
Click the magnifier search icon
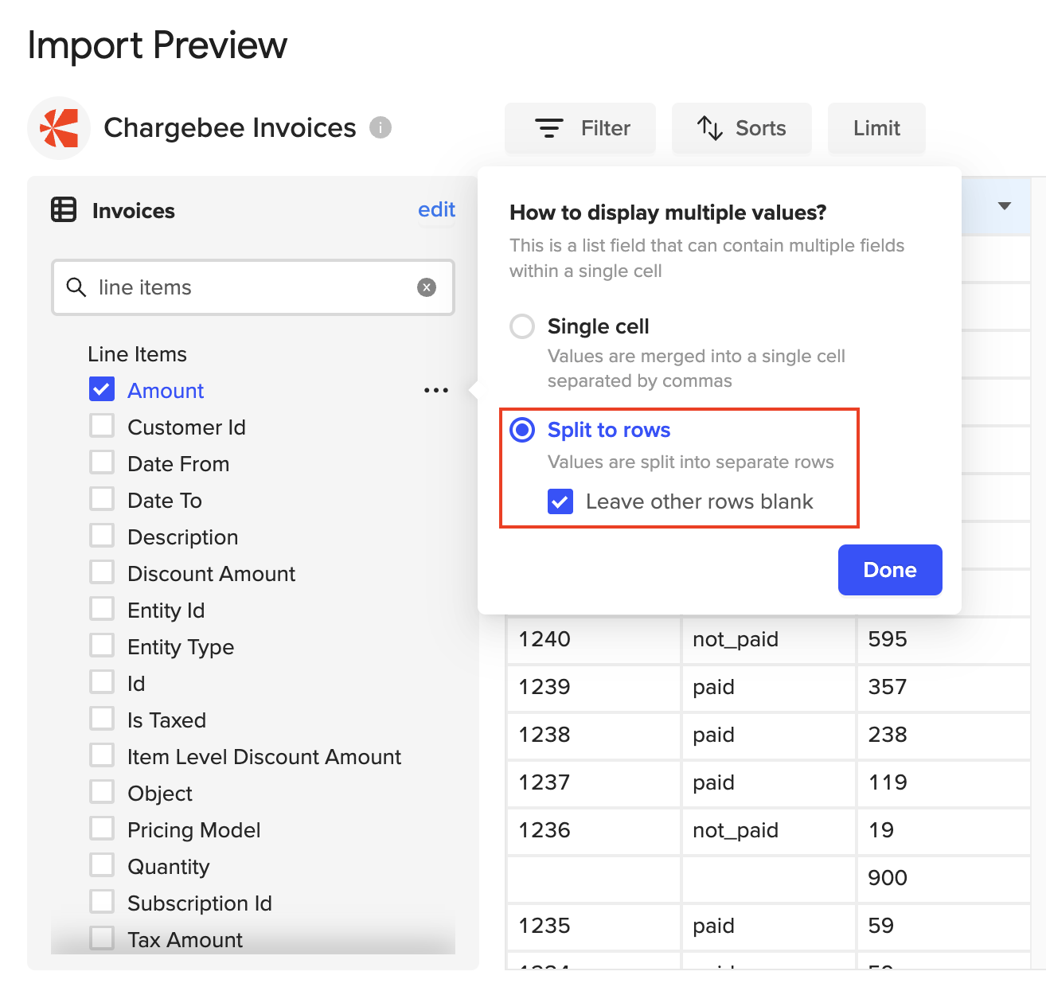click(76, 287)
